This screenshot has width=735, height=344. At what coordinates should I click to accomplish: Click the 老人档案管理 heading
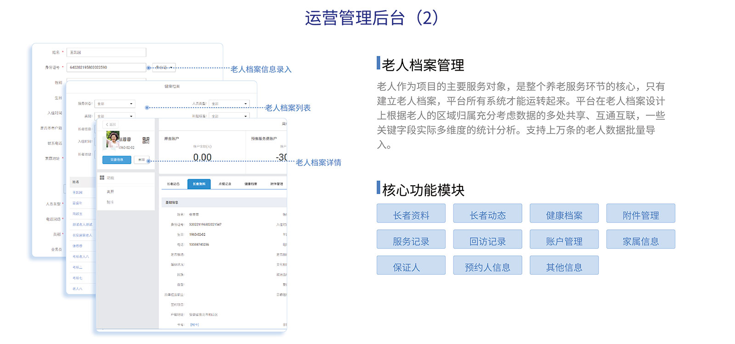coord(423,65)
